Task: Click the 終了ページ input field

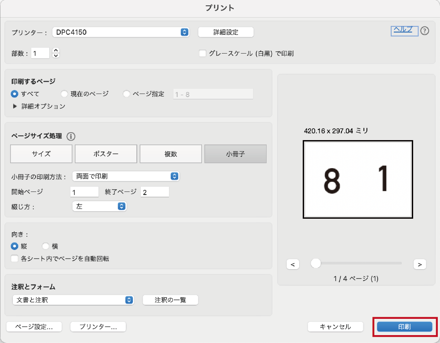Action: pyautogui.click(x=155, y=192)
